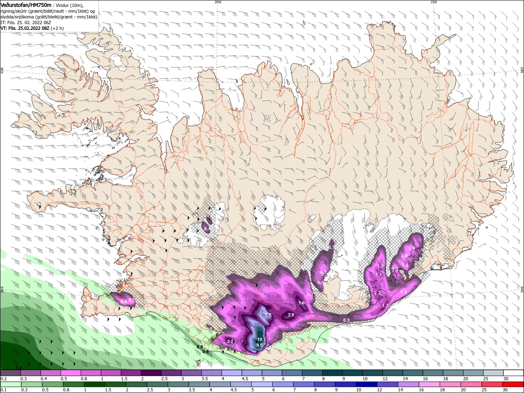This screenshot has height=393, width=524.
Task: Click the navy blue 10 swatch in bottom legend
Action: [366, 384]
